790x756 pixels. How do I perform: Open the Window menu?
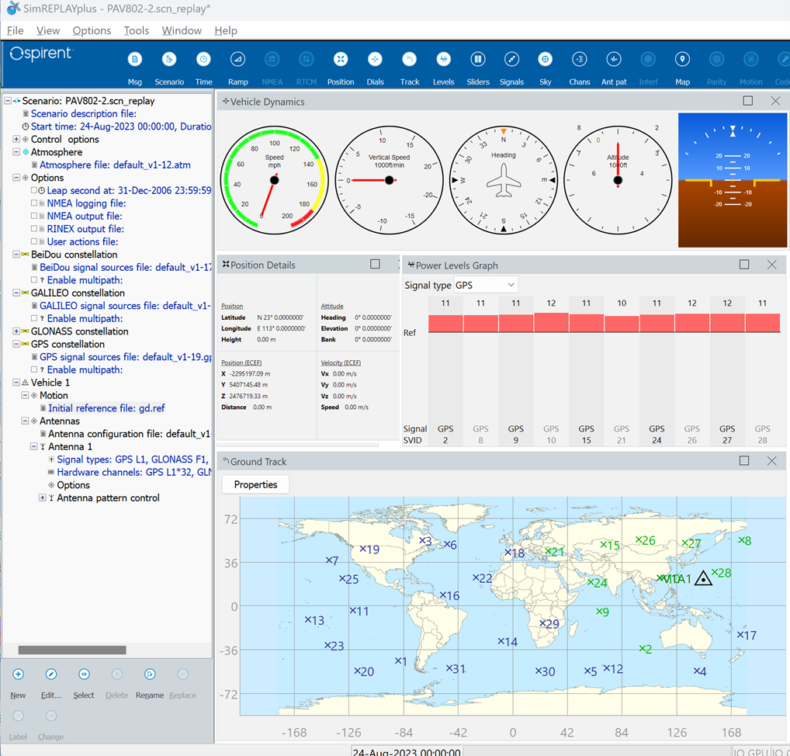point(182,31)
